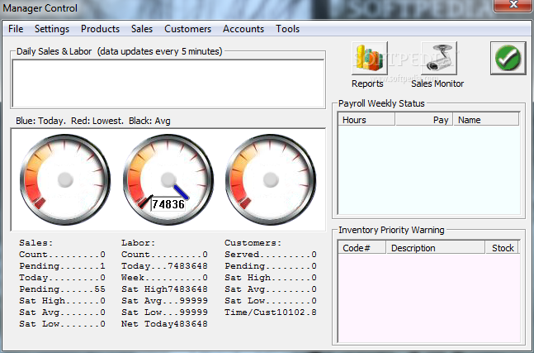Open the Accounts menu

tap(243, 29)
